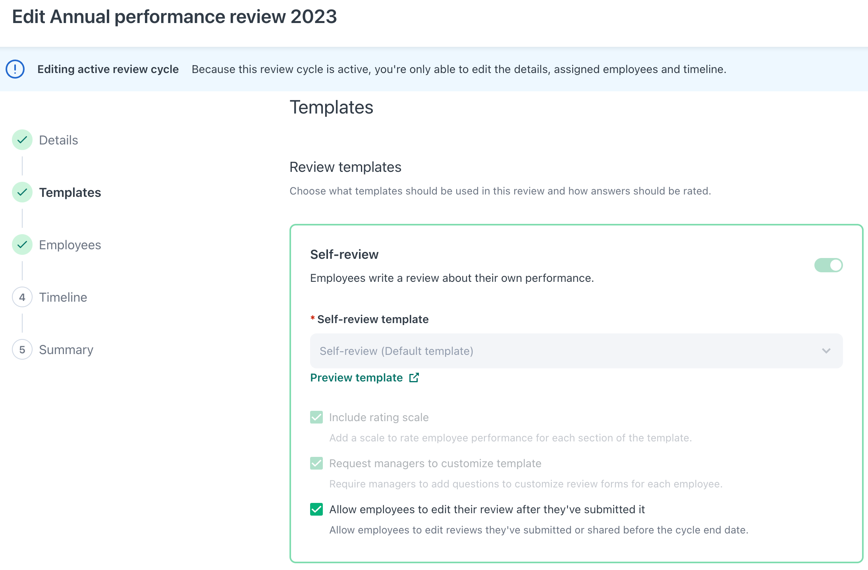Disable the Self-review toggle

[x=828, y=265]
